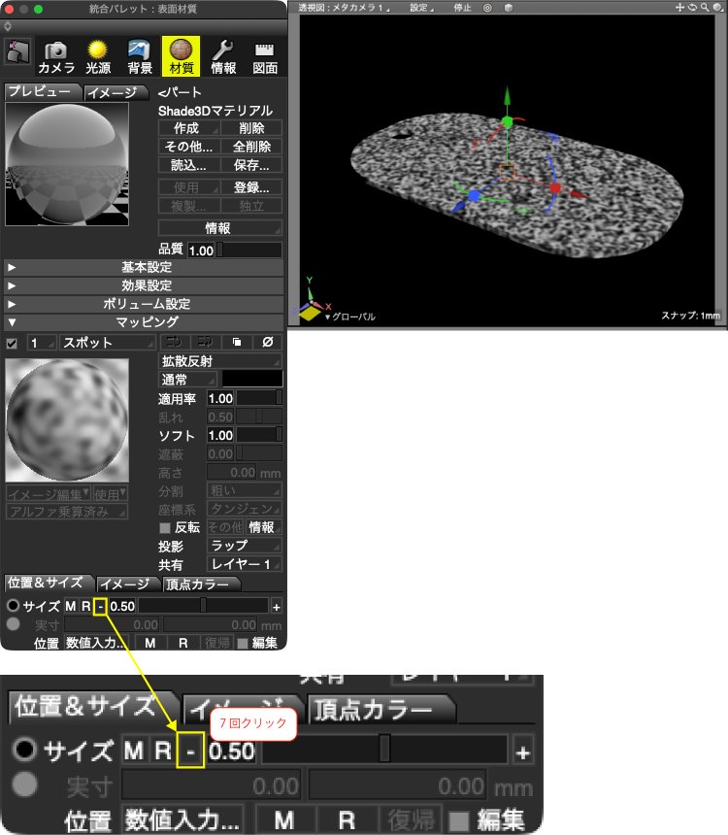Uncheck the mapping layer 1 checkbox
The image size is (728, 835).
coord(12,344)
